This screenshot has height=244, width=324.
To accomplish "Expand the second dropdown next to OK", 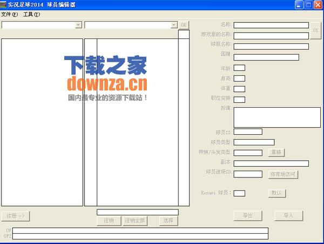I will 174,25.
